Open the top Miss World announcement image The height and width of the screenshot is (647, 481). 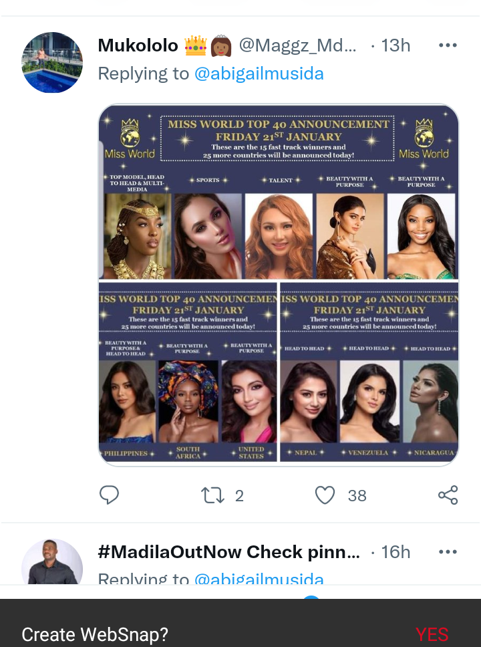pos(279,192)
